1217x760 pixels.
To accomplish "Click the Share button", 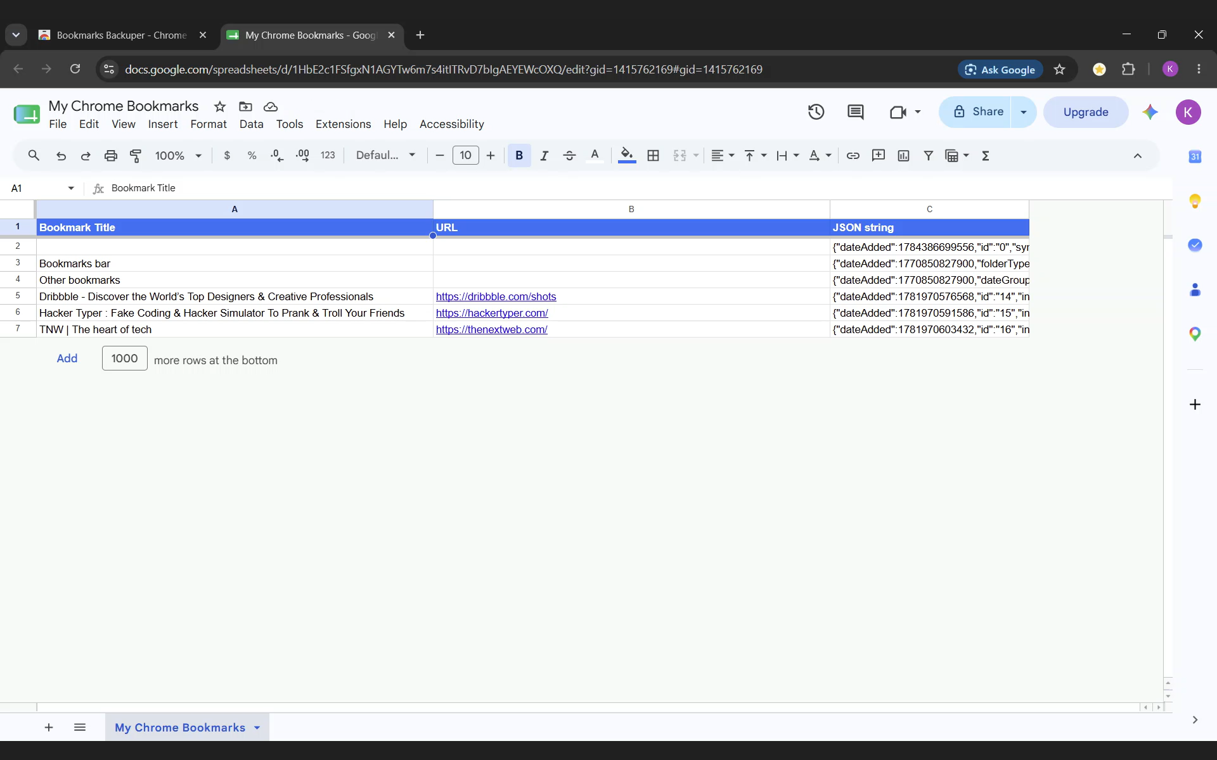I will coord(975,112).
